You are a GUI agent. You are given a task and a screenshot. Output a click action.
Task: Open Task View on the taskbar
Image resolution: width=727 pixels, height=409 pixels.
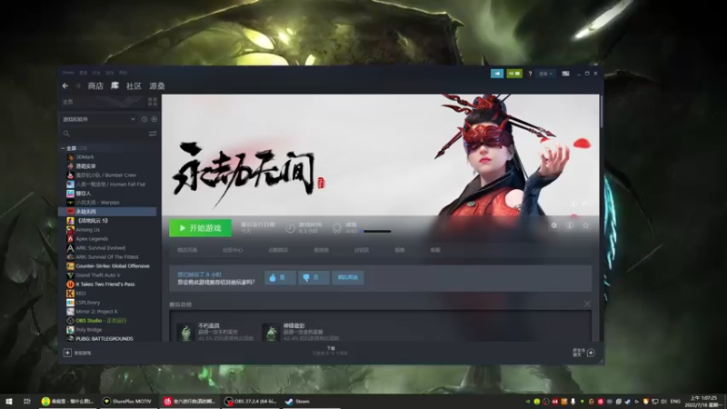point(27,401)
